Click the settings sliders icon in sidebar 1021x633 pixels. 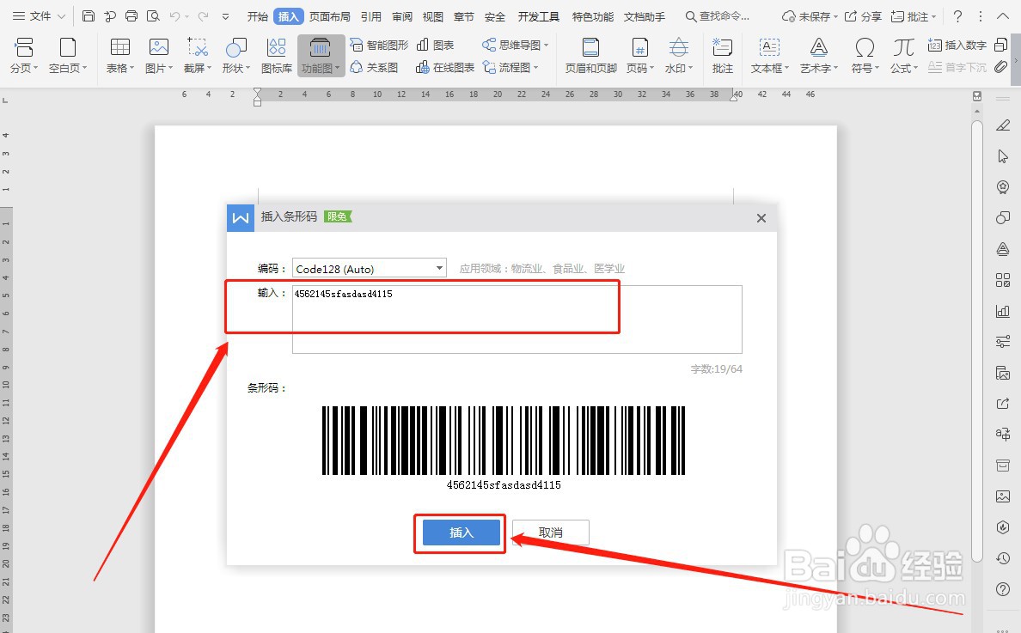[x=1003, y=342]
